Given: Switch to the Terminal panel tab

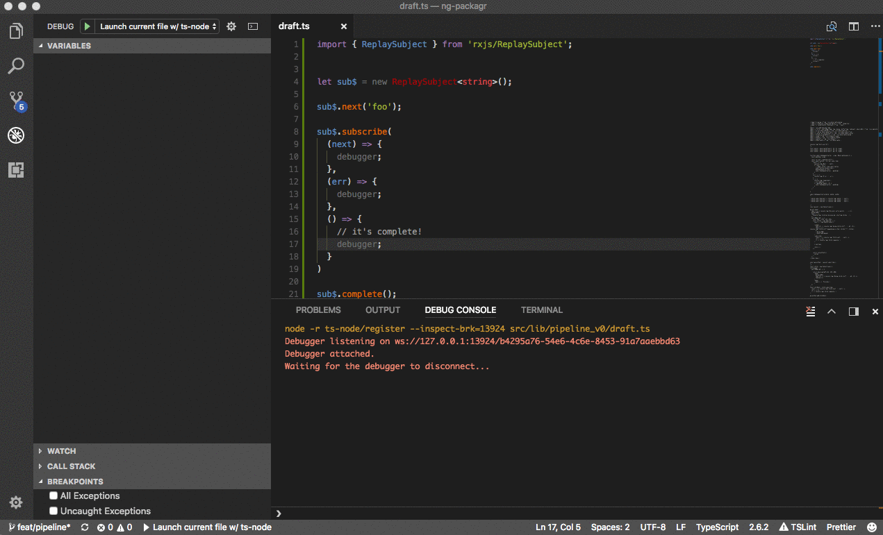Looking at the screenshot, I should (541, 310).
